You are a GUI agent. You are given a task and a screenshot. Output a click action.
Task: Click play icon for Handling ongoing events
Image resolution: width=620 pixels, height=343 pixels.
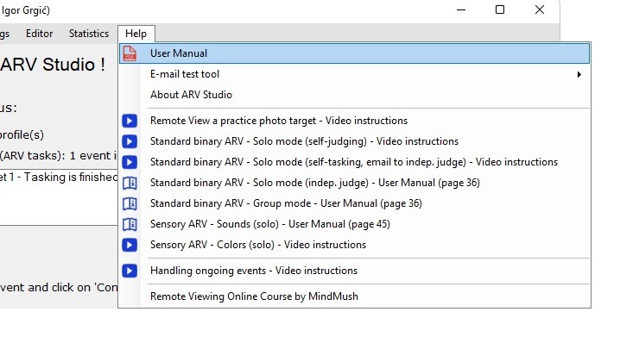tap(130, 271)
